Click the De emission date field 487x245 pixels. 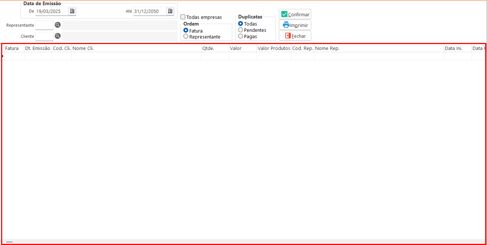[51, 11]
